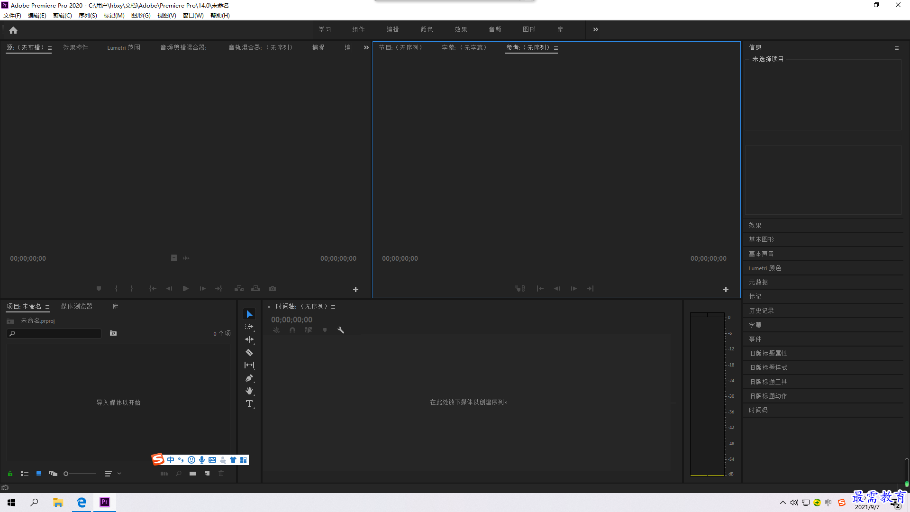Select the Selection tool arrow
Viewport: 910px width, 512px height.
coord(249,314)
